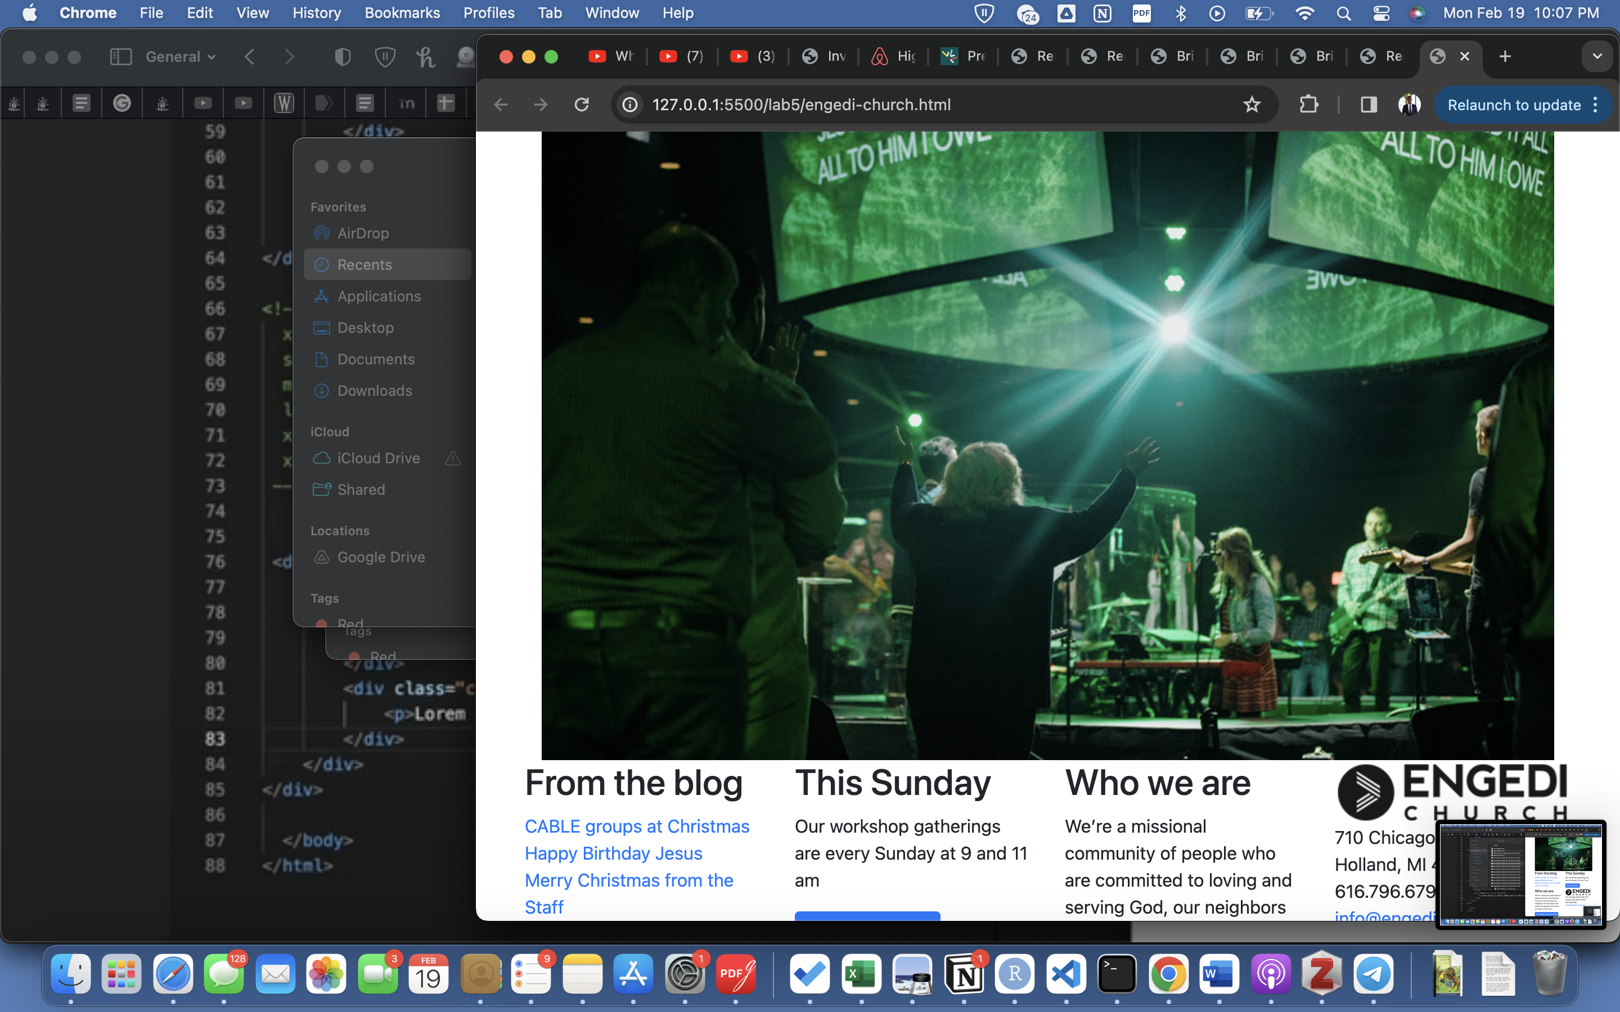This screenshot has height=1012, width=1620.
Task: Open the Window menu
Action: (x=612, y=13)
